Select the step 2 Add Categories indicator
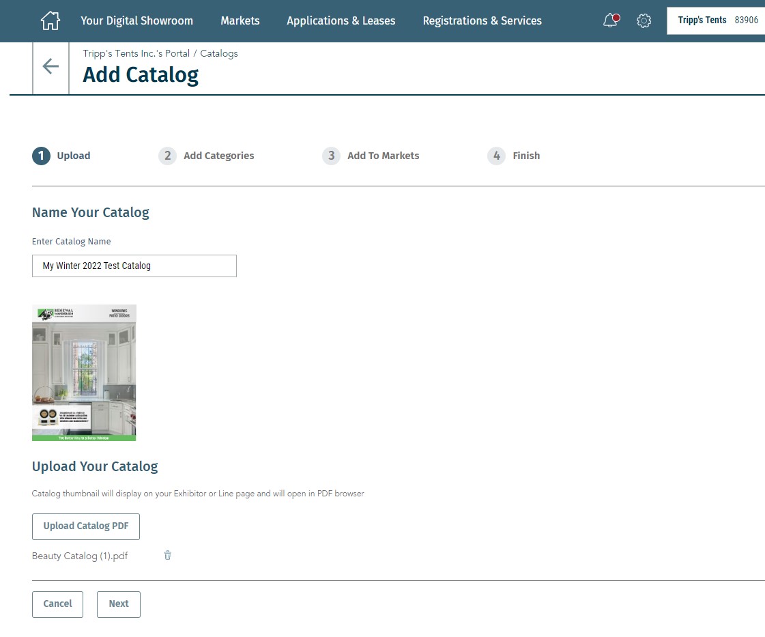 pos(206,156)
